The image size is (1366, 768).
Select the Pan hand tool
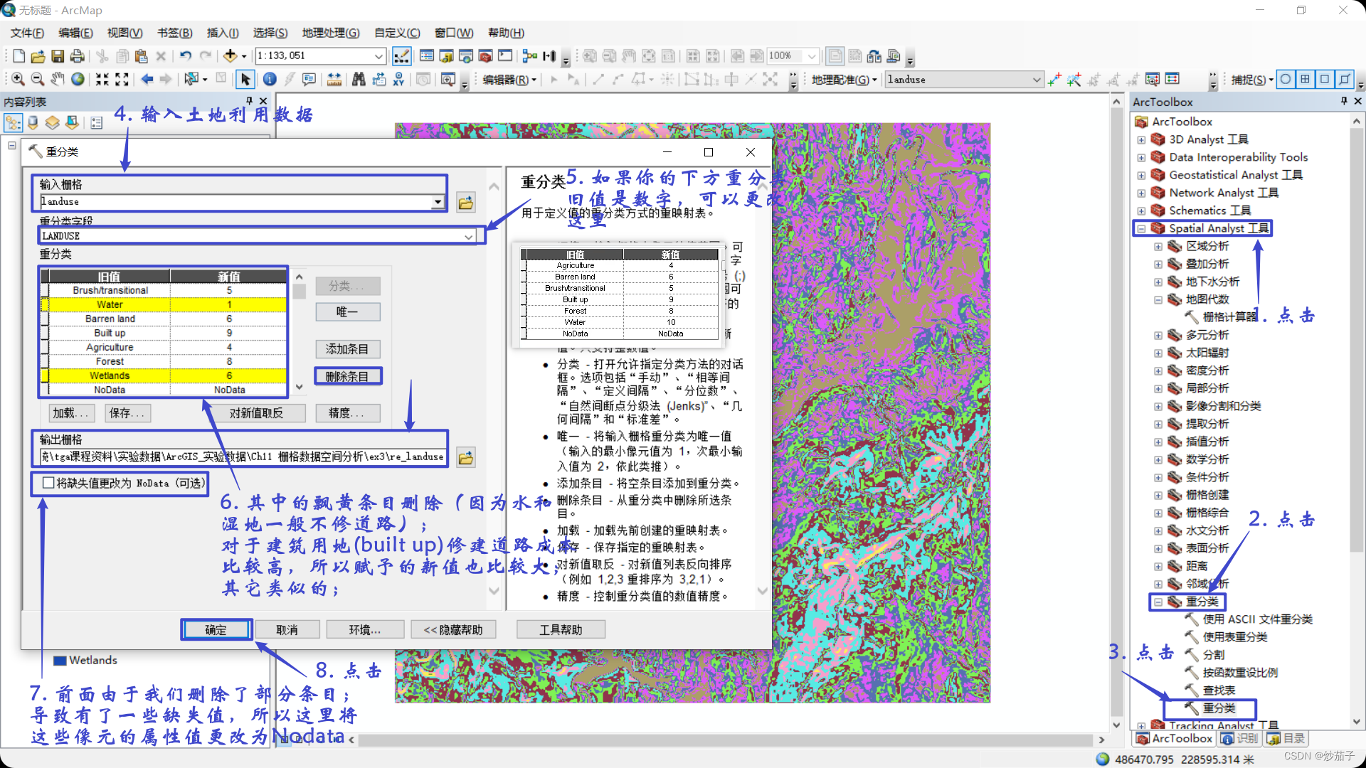pos(58,80)
